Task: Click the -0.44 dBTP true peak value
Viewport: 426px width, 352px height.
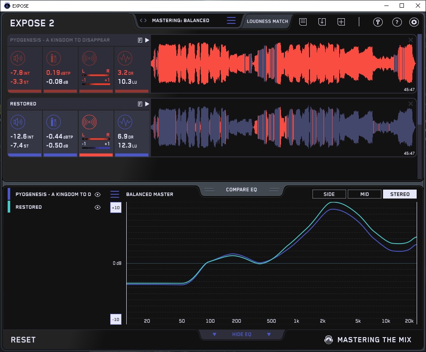Action: (60, 136)
